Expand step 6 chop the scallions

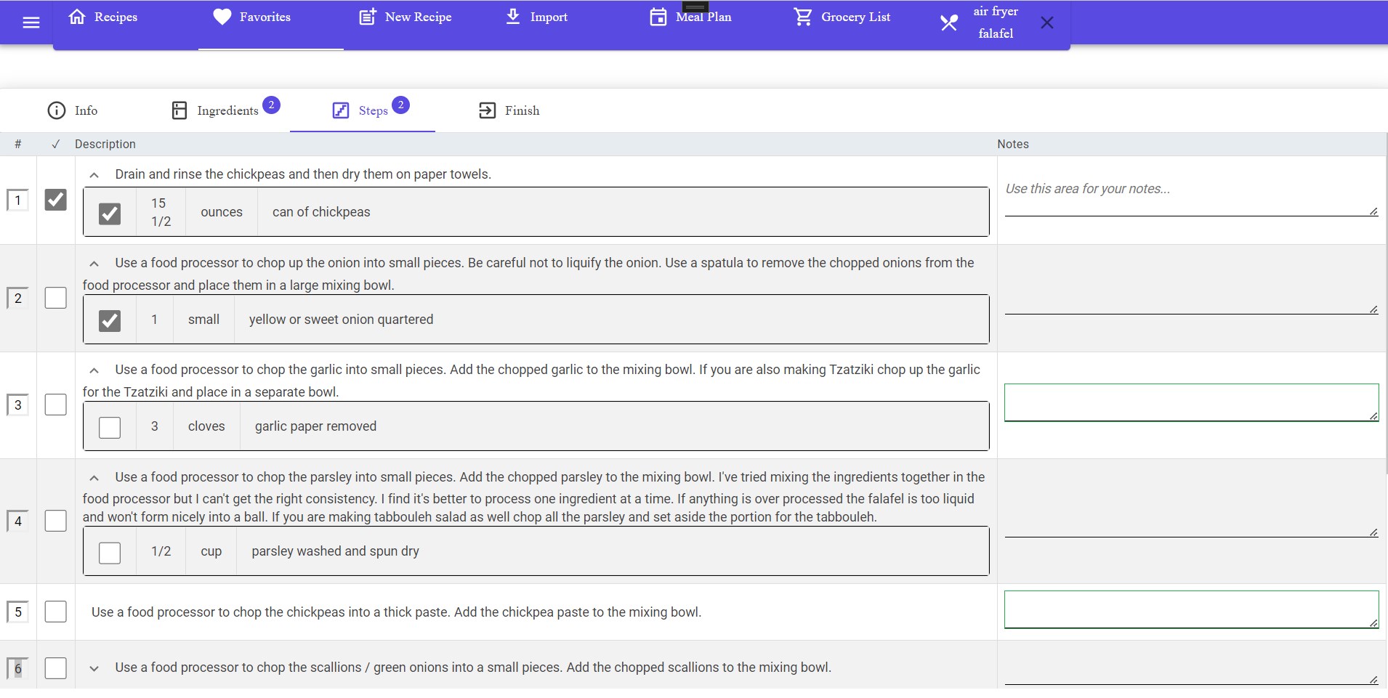[94, 668]
